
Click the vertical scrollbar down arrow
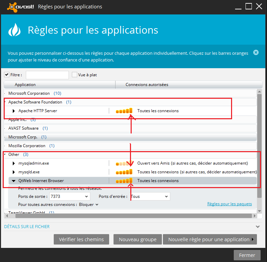(x=259, y=211)
